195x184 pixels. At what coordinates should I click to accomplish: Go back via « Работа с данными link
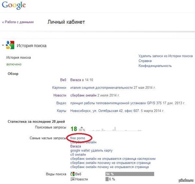[18, 22]
